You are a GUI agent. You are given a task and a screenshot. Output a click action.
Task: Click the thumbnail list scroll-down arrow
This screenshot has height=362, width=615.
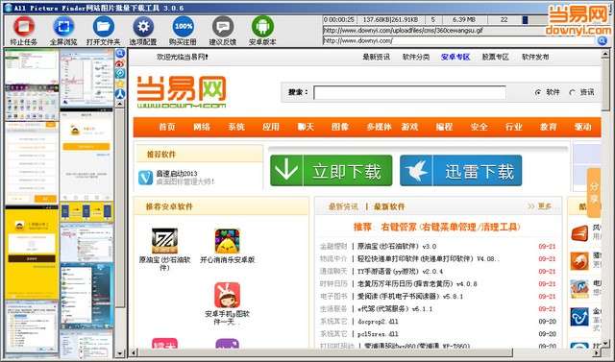120,353
